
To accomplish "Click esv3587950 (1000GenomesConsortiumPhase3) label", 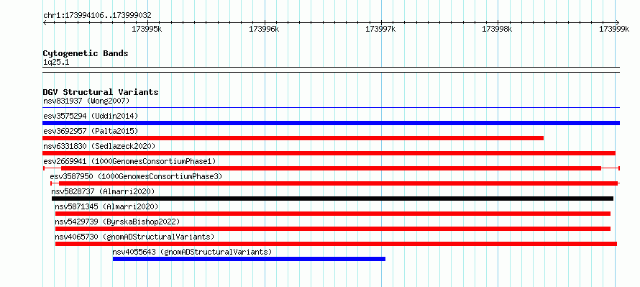I will (136, 176).
